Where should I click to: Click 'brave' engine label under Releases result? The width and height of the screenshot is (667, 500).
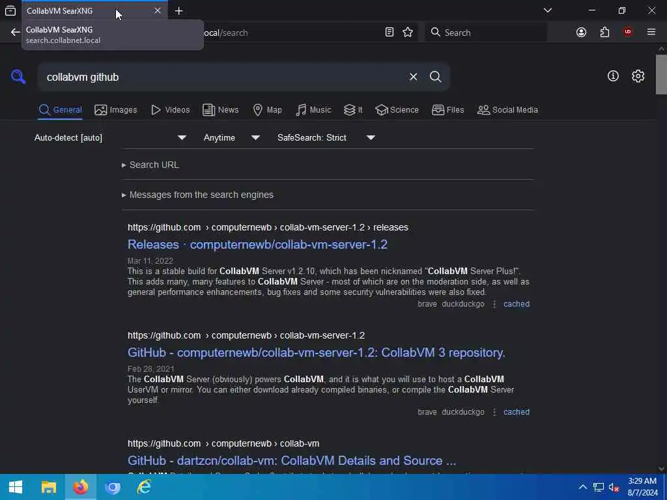(x=427, y=303)
